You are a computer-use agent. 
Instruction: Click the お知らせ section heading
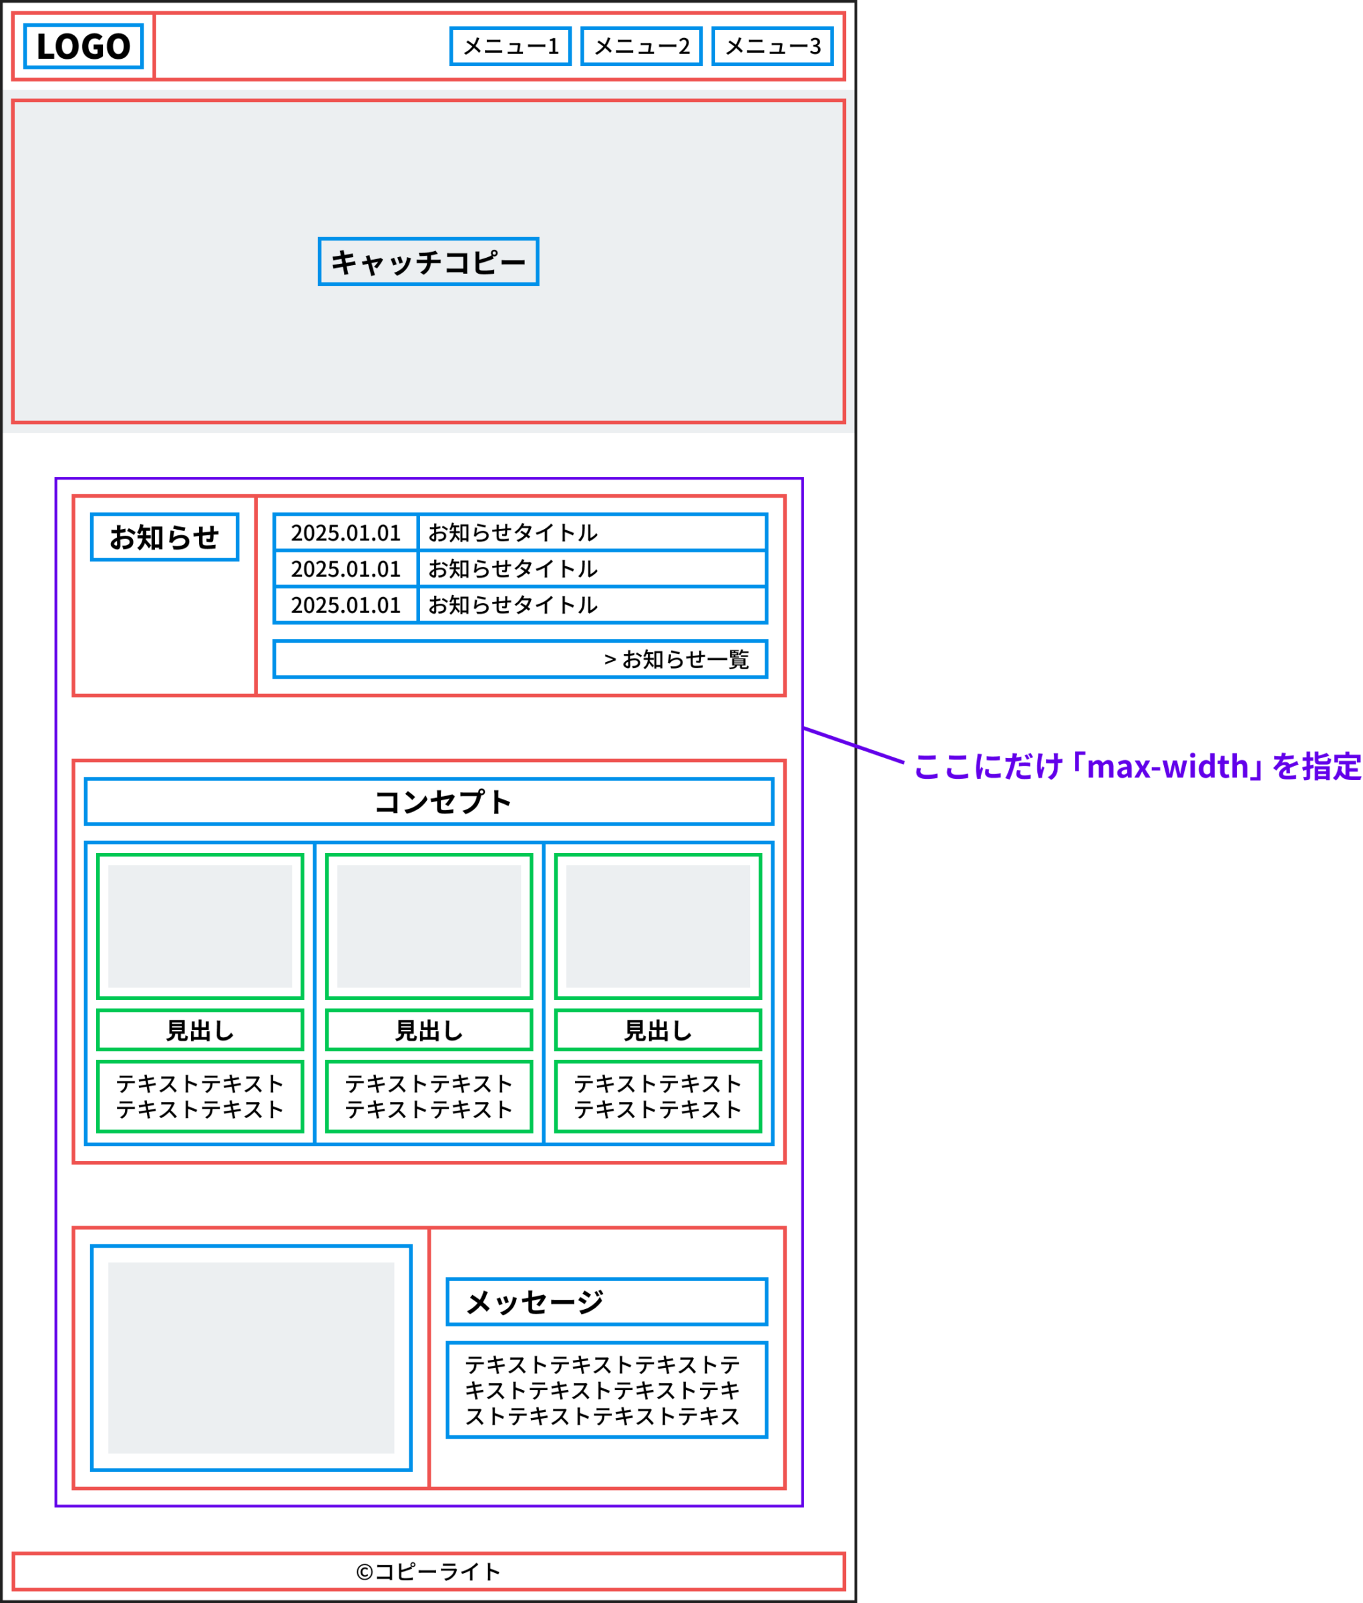[164, 537]
